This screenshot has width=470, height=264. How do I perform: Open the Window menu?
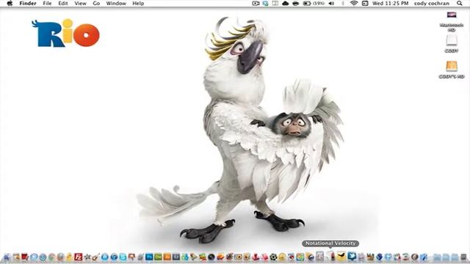click(116, 4)
